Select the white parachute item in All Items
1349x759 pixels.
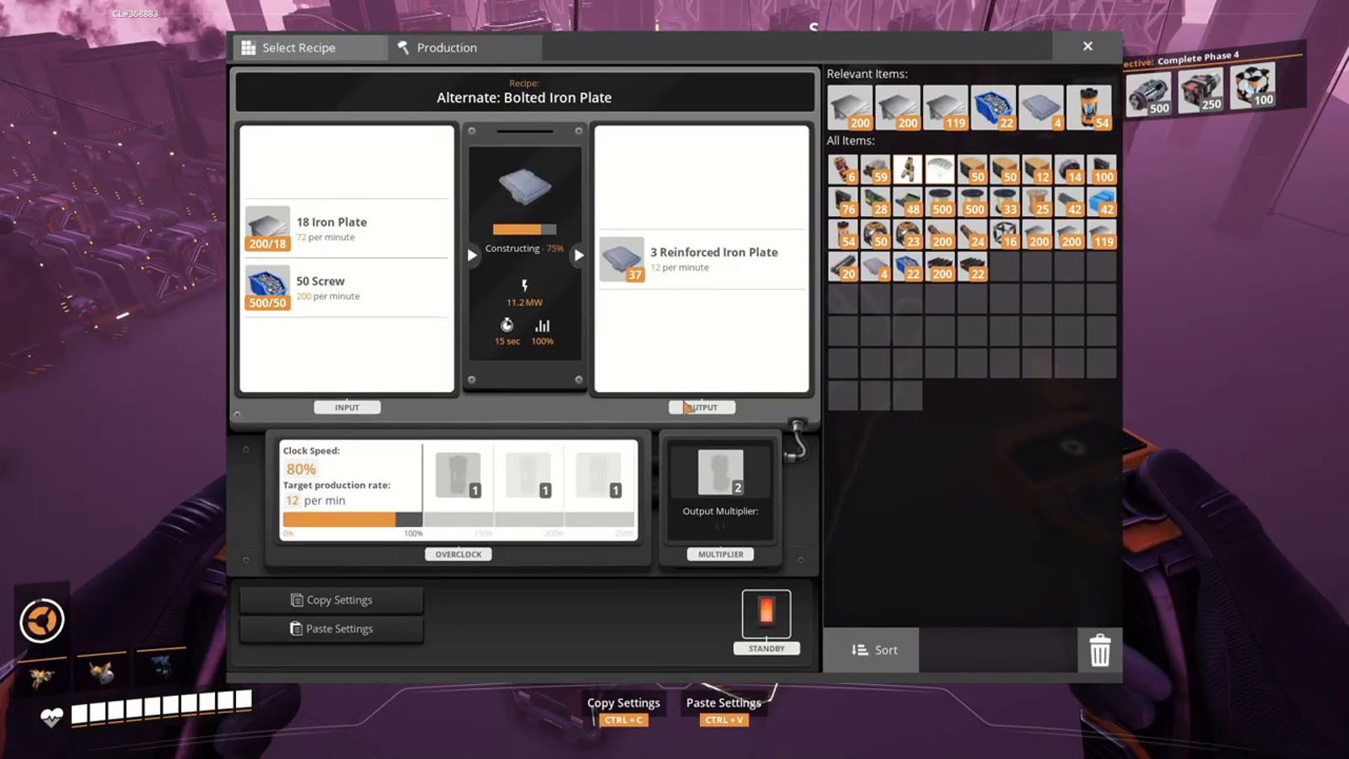coord(940,170)
